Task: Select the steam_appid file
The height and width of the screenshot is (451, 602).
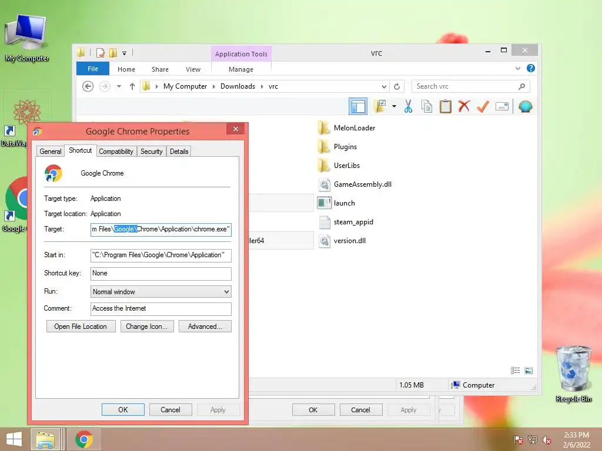Action: (x=346, y=222)
